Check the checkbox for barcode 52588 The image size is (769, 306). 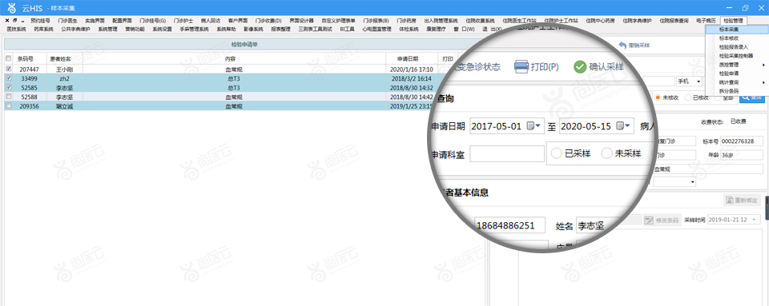[x=8, y=97]
